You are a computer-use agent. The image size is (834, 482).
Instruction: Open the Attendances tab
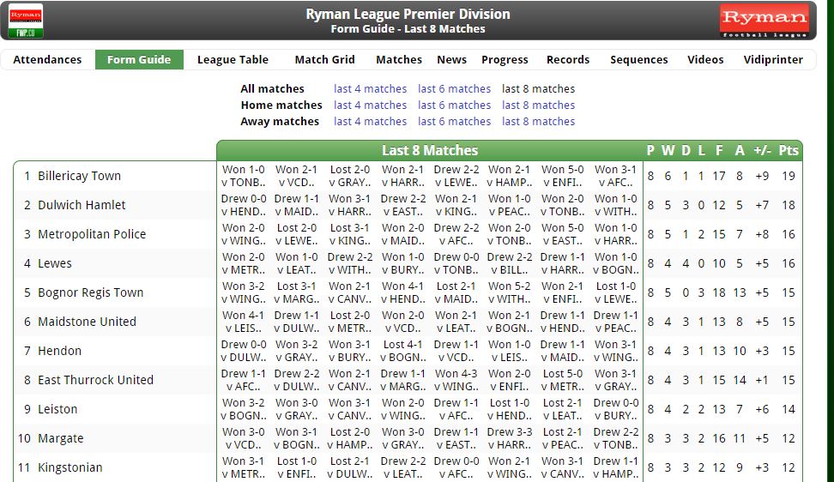coord(47,60)
